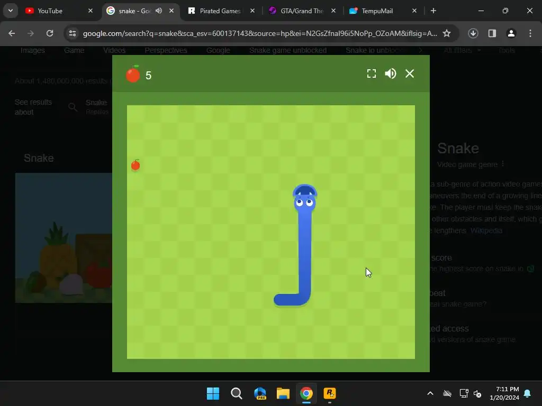This screenshot has width=542, height=406.
Task: Close the GTA/Grand Theft tab
Action: tap(333, 11)
